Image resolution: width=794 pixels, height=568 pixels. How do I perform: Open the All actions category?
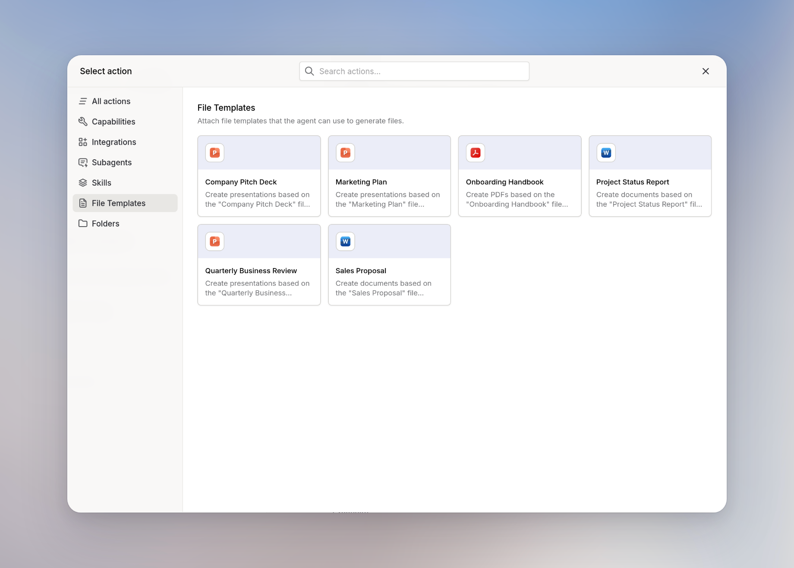[x=125, y=101]
